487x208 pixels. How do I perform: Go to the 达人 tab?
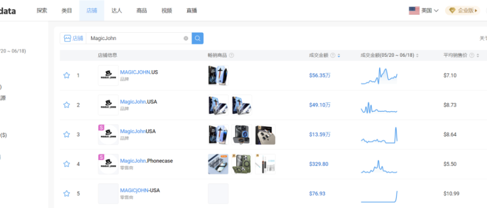click(117, 11)
